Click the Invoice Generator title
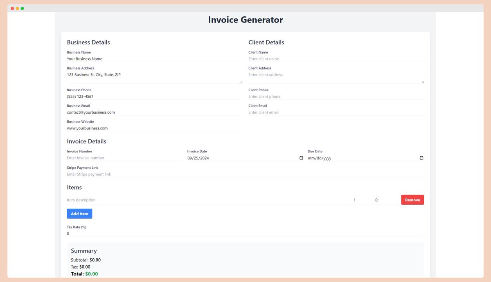The image size is (491, 282). click(245, 20)
